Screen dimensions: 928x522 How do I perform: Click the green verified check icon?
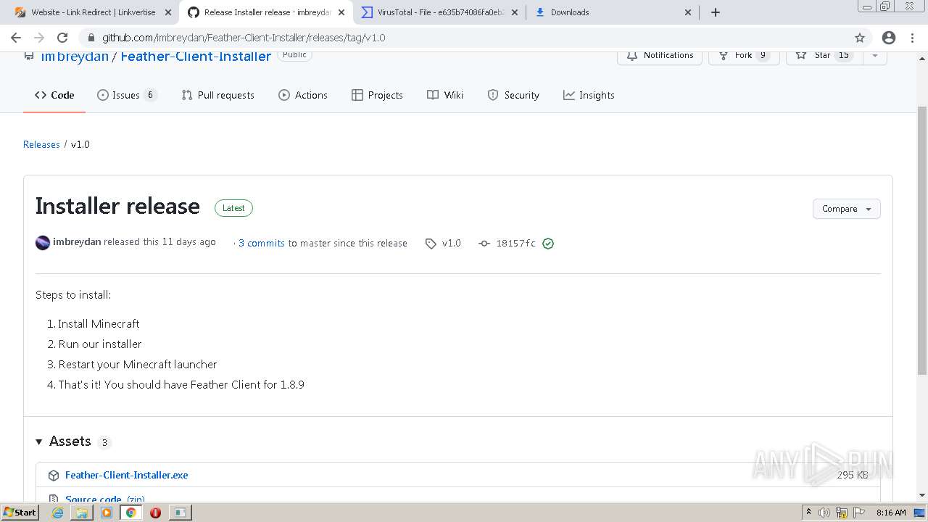(x=548, y=244)
